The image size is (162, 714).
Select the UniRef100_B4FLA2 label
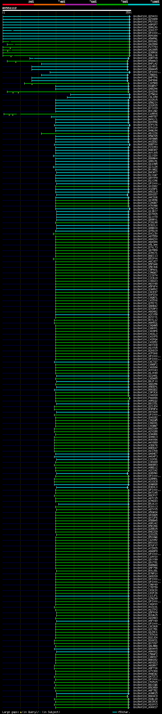click(145, 64)
